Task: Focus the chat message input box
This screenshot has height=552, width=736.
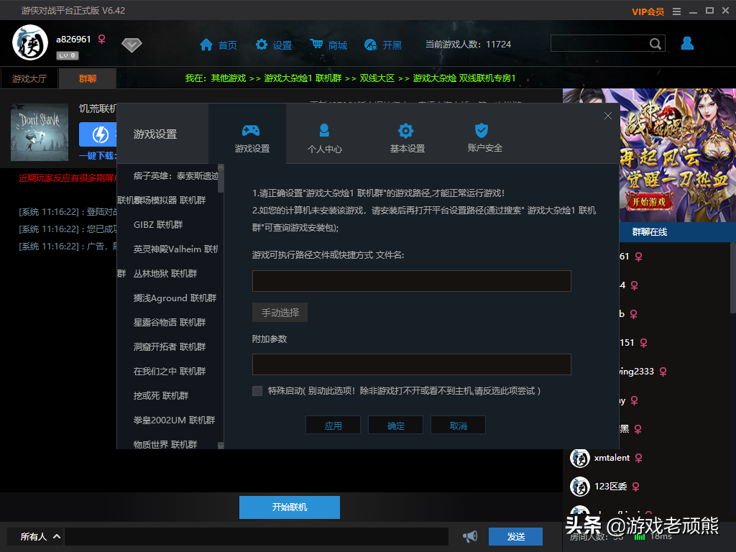Action: point(257,536)
